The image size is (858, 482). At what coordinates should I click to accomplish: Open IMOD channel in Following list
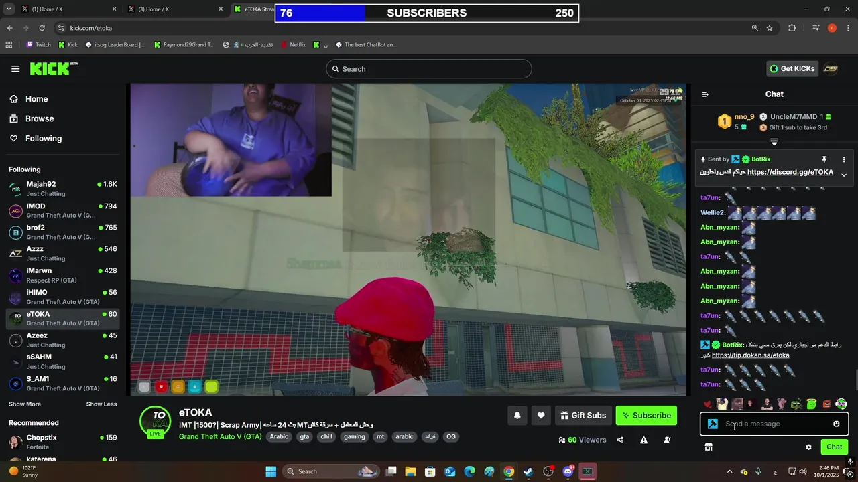pyautogui.click(x=63, y=210)
